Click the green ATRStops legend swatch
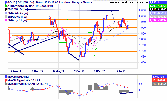This screenshot has width=167, height=101. pos(6,6)
